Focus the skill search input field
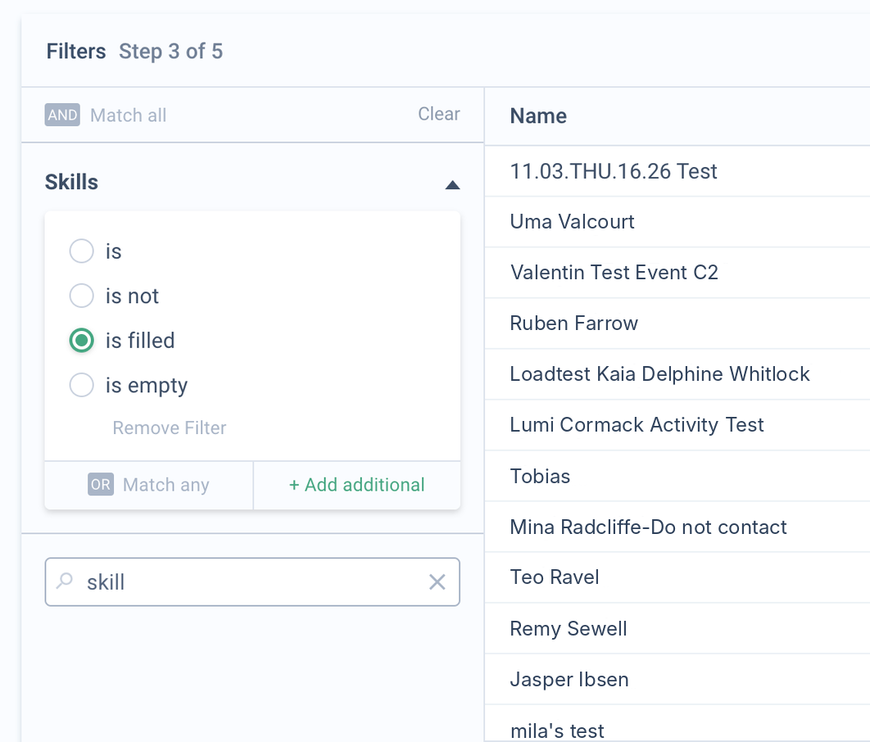The height and width of the screenshot is (742, 870). 252,581
